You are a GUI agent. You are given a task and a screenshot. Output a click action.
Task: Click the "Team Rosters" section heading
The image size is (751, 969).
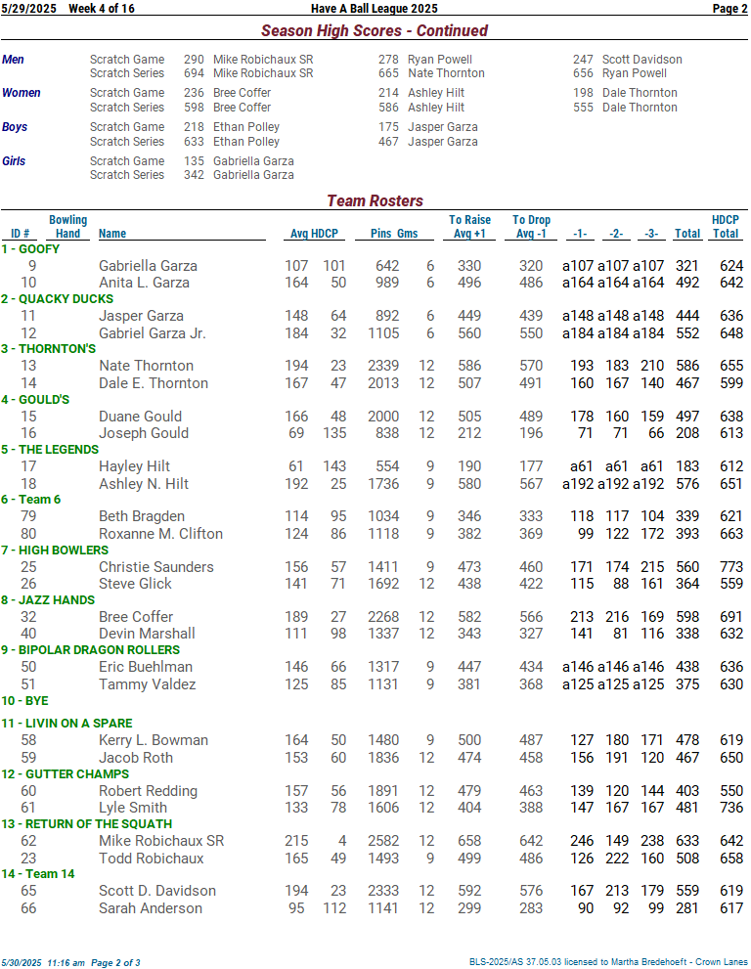point(375,200)
